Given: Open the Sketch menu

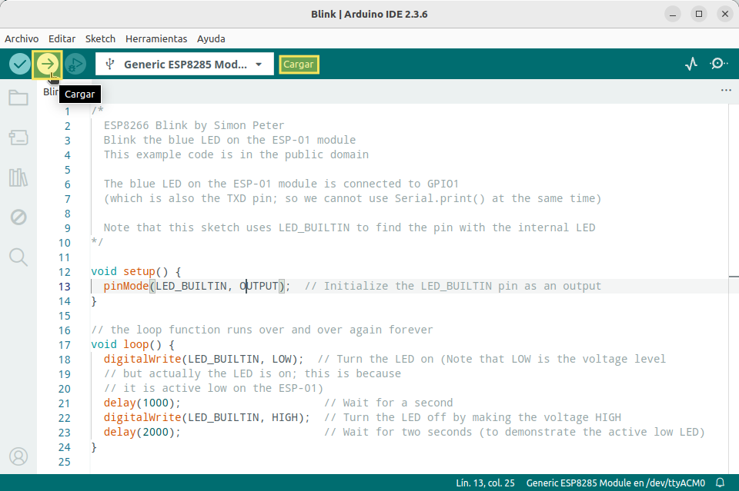Looking at the screenshot, I should 100,38.
